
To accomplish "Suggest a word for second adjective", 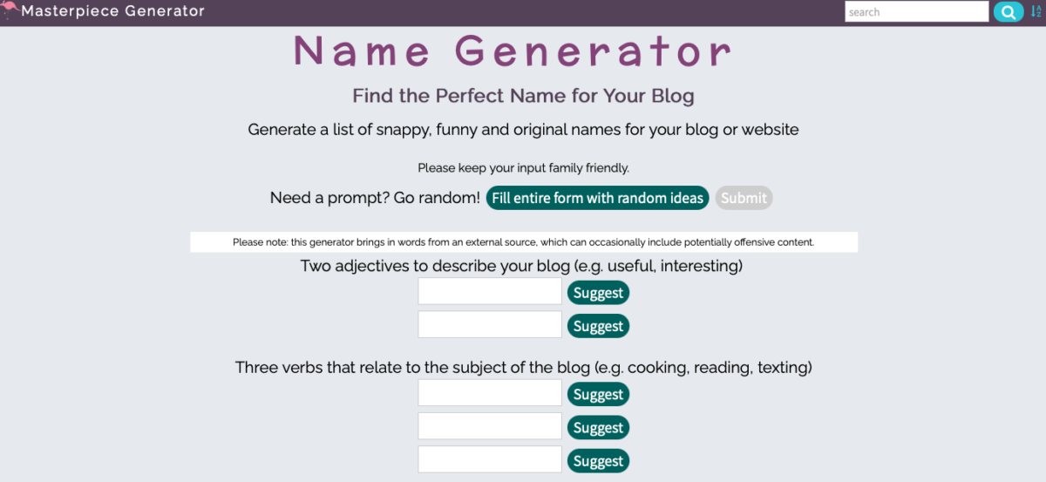I will point(598,326).
